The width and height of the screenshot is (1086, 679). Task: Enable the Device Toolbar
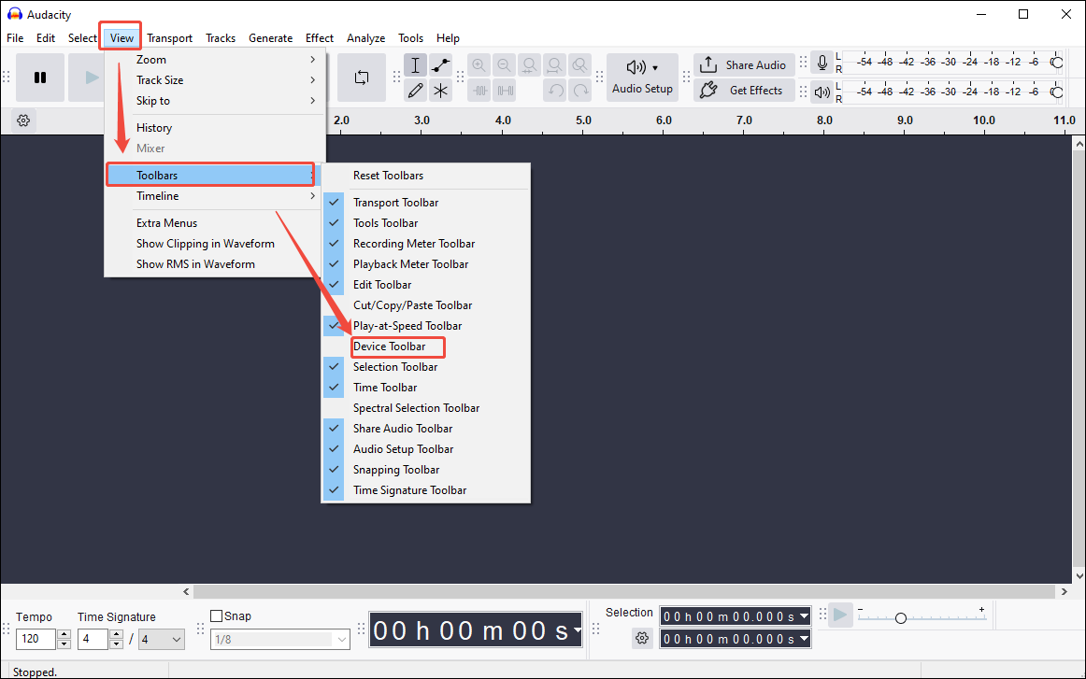[426, 347]
